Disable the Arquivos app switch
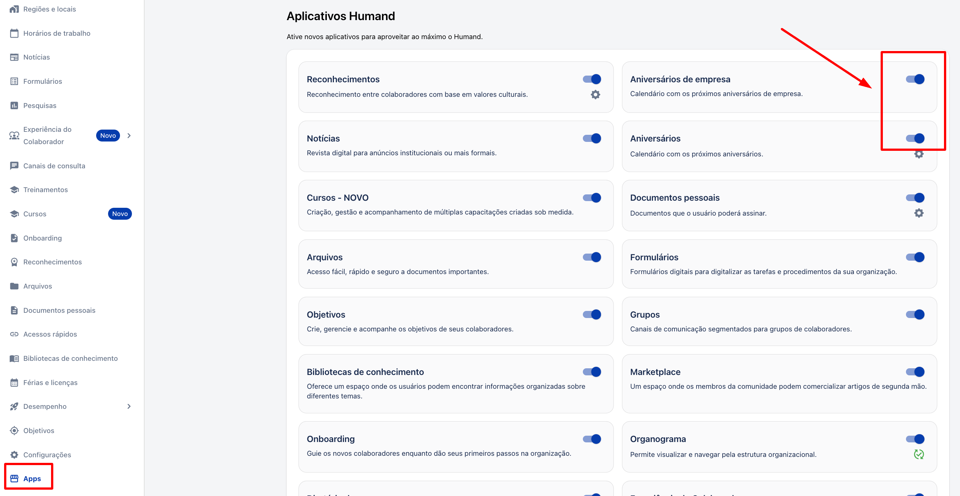The width and height of the screenshot is (960, 496). click(592, 257)
